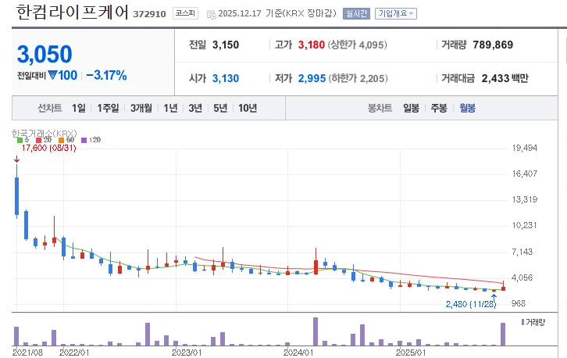Click the 거래대금 value 2,433 백만
The width and height of the screenshot is (567, 358).
pyautogui.click(x=505, y=78)
